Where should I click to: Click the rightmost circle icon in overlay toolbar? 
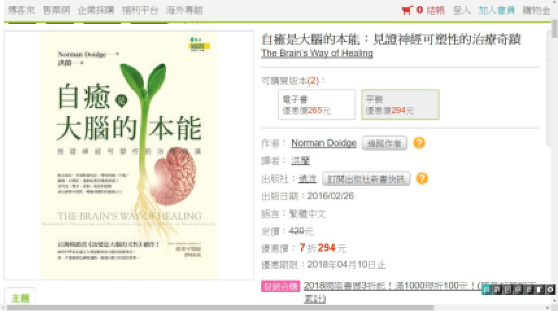tap(550, 290)
